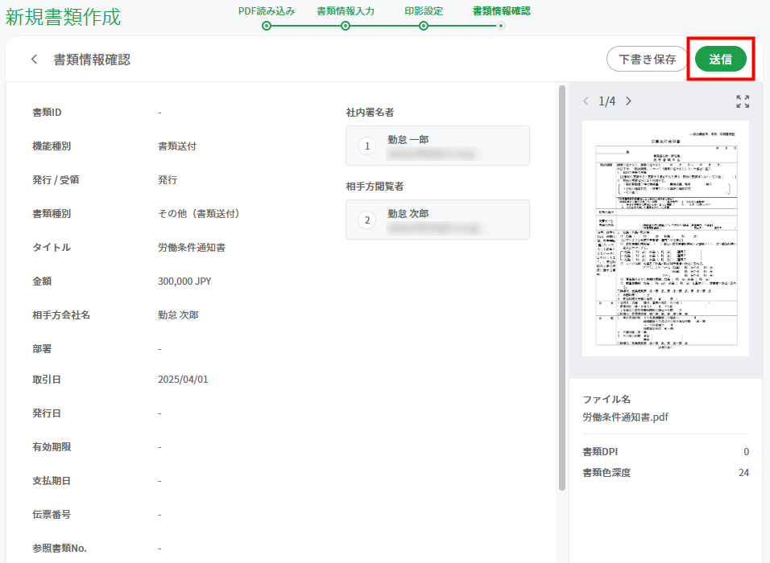Expand the document preview to fullscreen
770x563 pixels.
click(743, 101)
